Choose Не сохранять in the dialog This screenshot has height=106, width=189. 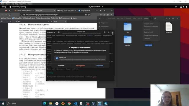click(x=80, y=66)
